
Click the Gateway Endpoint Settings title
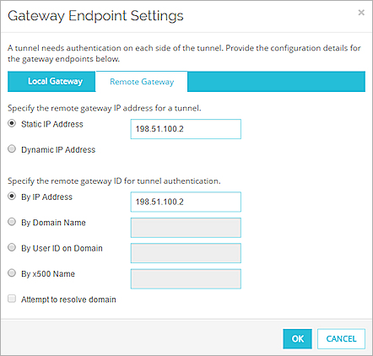tap(95, 15)
